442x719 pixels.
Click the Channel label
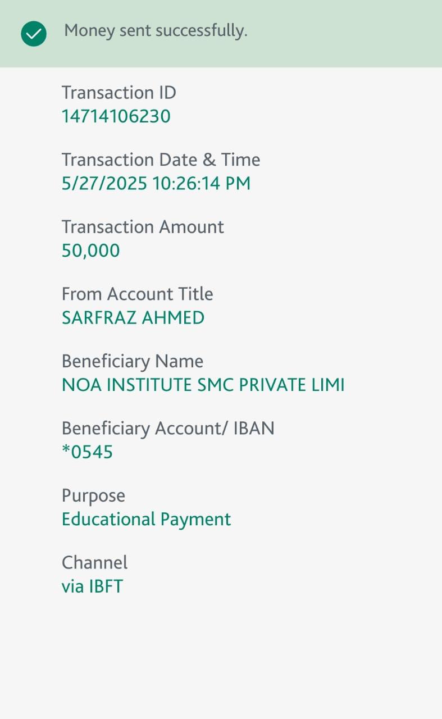click(x=94, y=562)
